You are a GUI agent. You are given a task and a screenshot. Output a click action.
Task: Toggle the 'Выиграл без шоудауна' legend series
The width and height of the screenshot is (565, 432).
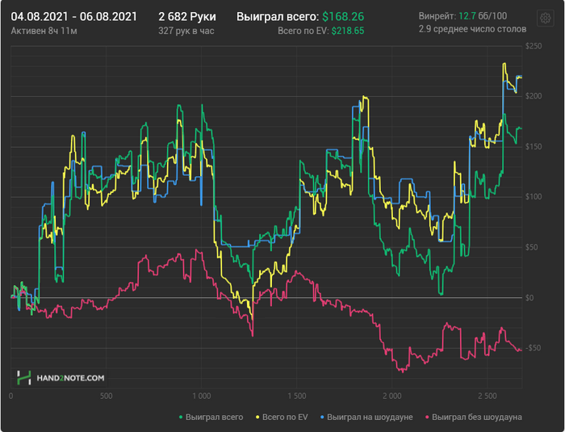(x=474, y=417)
